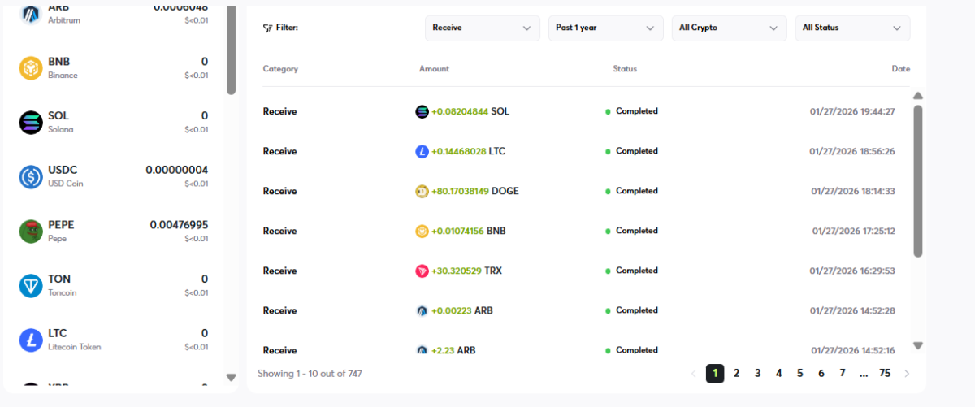The width and height of the screenshot is (975, 407).
Task: Click the TRX icon in transaction row
Action: coord(422,271)
